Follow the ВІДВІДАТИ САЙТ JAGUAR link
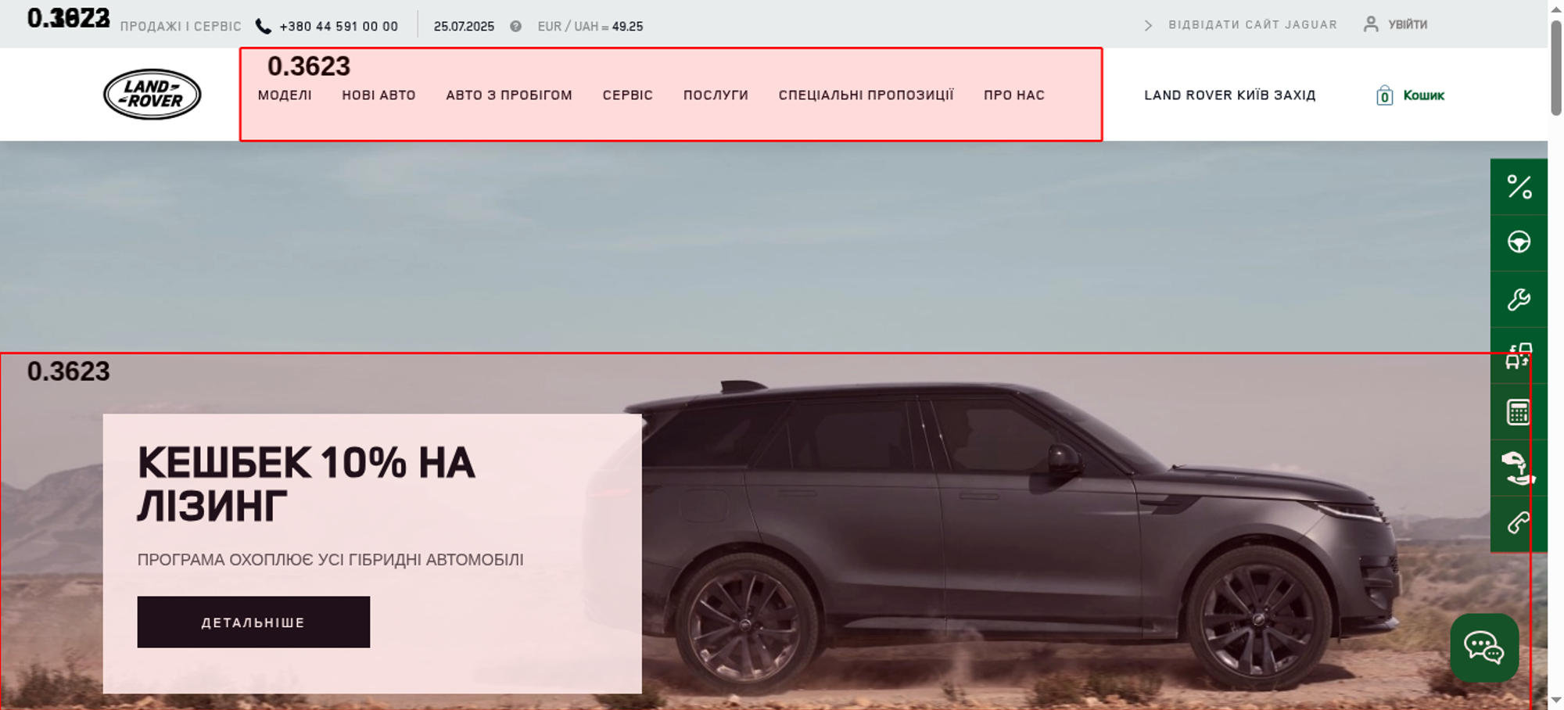This screenshot has width=1564, height=710. point(1253,25)
